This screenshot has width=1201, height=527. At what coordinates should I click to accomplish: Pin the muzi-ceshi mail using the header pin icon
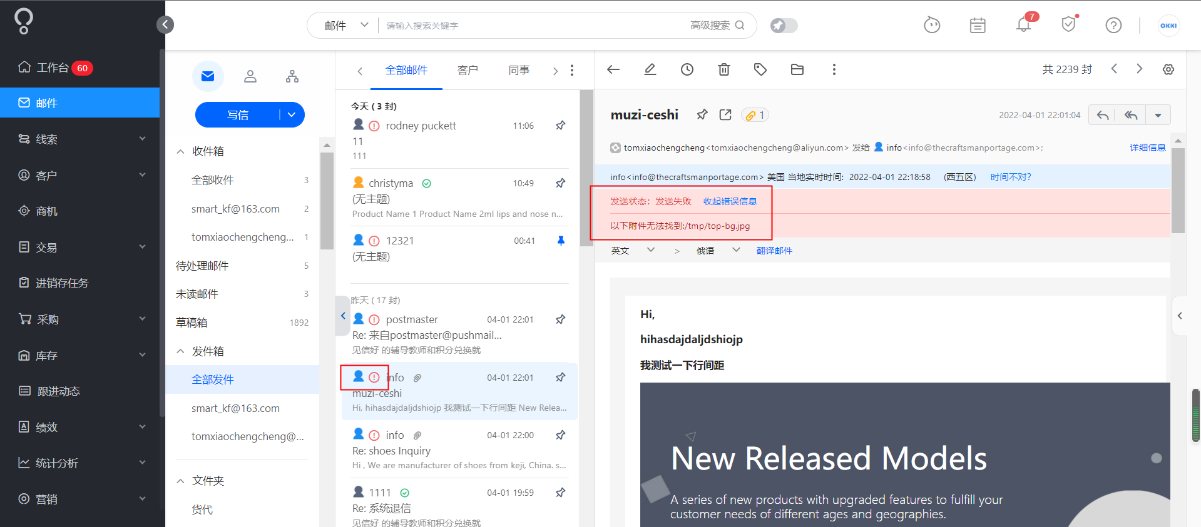702,114
